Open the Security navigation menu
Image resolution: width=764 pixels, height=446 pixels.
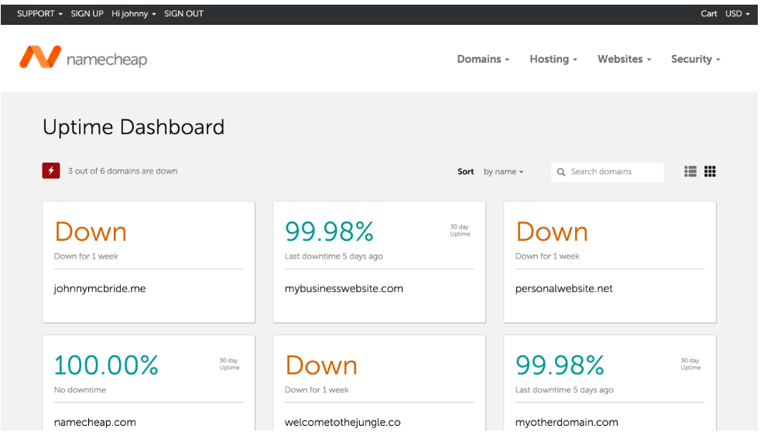(695, 59)
